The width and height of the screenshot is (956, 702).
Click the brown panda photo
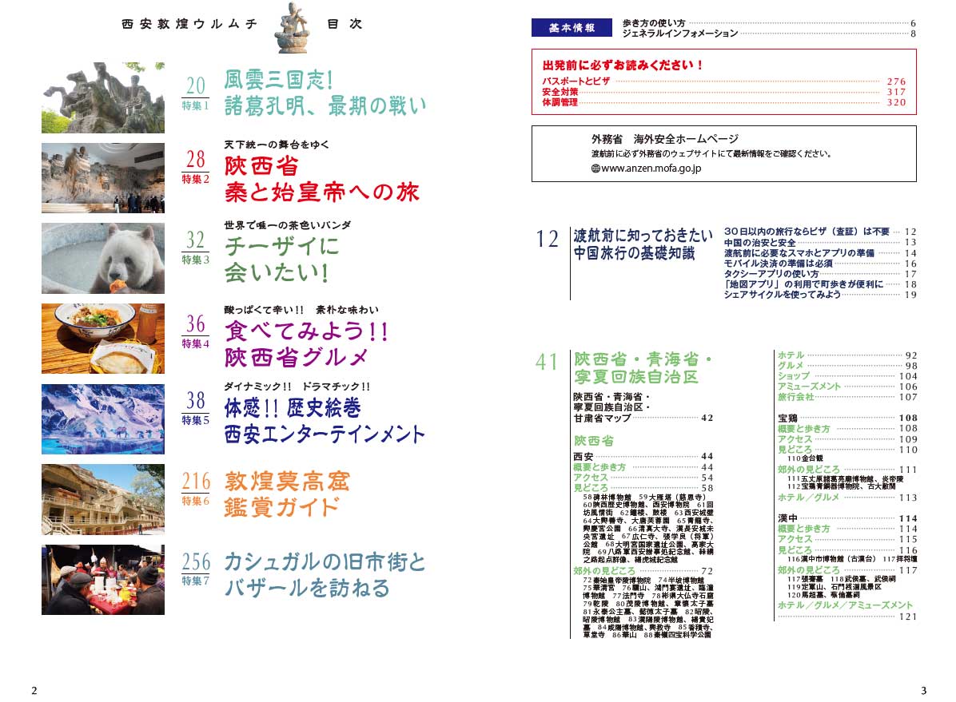[103, 258]
